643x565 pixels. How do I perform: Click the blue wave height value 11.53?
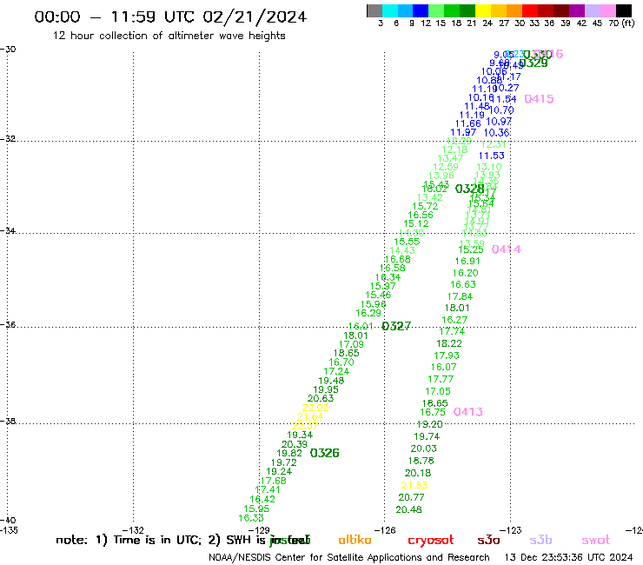(492, 156)
